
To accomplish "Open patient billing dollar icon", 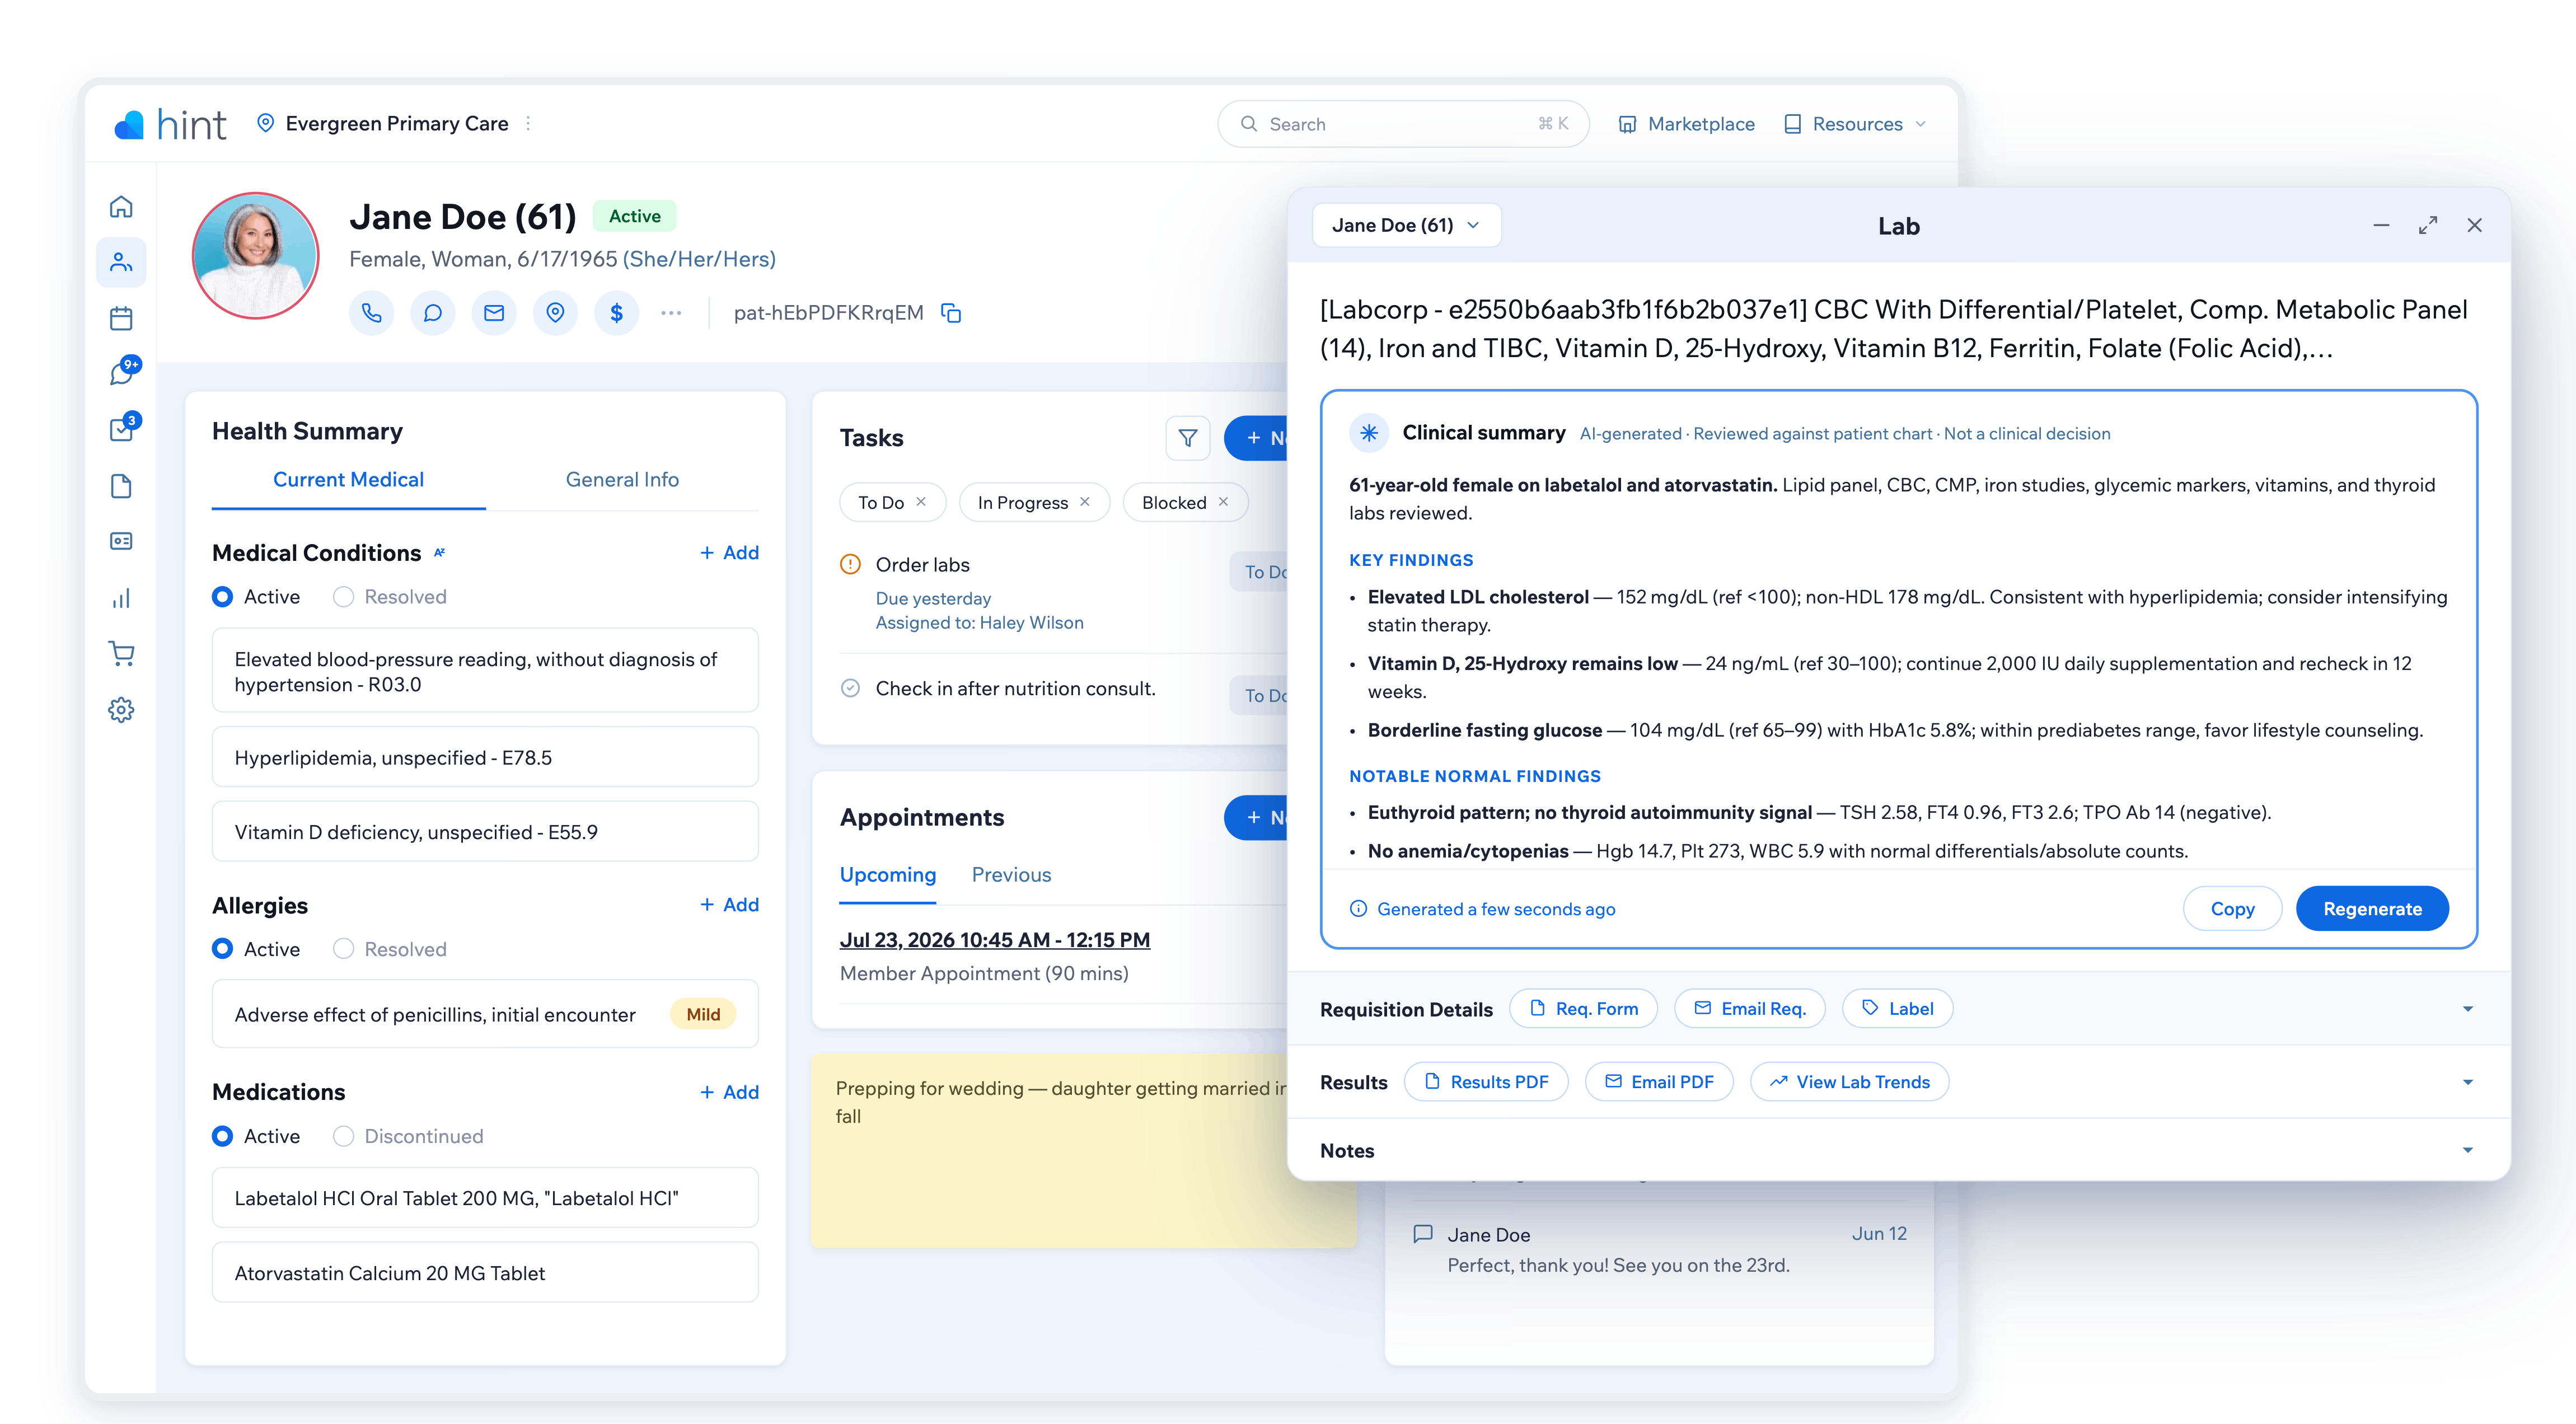I will click(x=617, y=313).
